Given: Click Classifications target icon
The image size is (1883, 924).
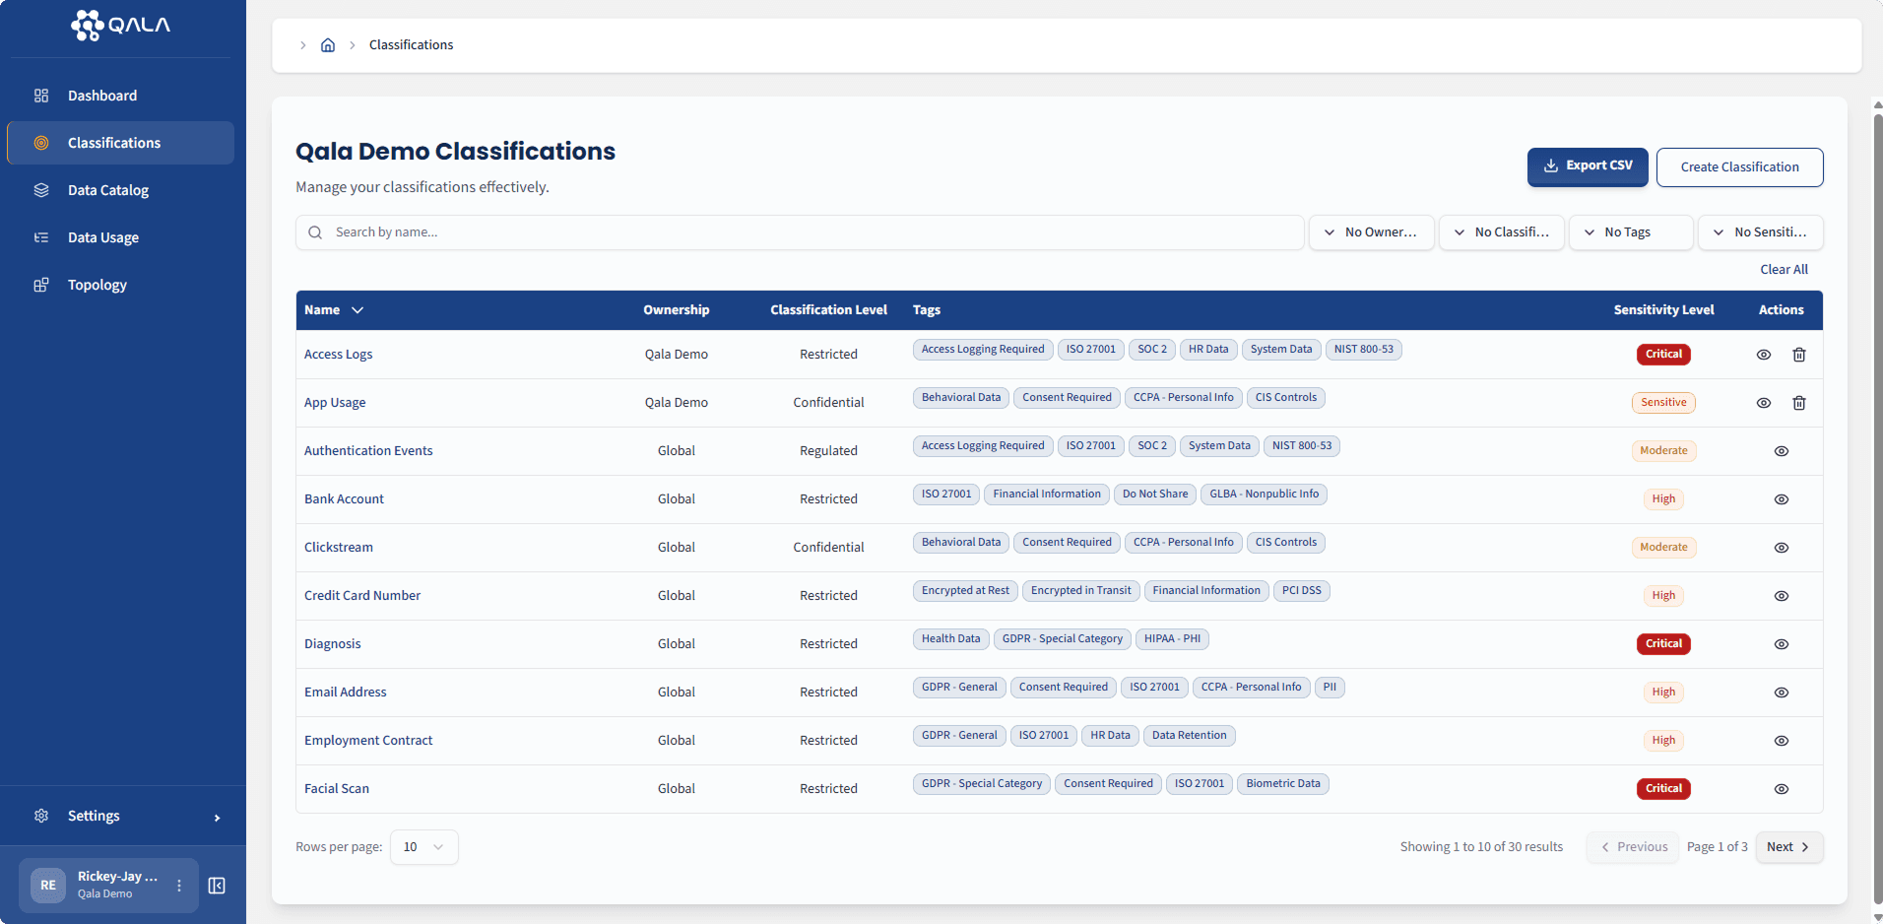Looking at the screenshot, I should (41, 143).
